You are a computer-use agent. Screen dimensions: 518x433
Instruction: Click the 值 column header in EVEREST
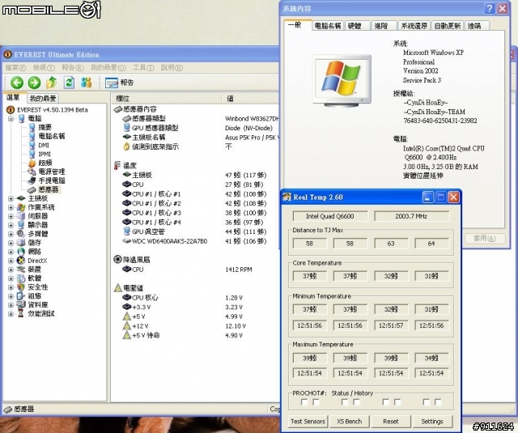coord(250,98)
